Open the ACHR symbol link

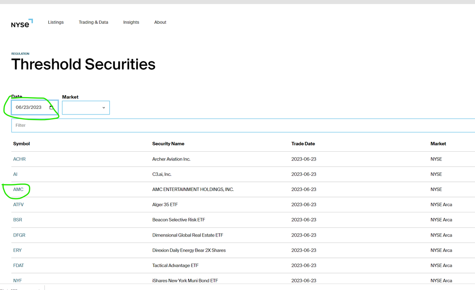click(19, 159)
